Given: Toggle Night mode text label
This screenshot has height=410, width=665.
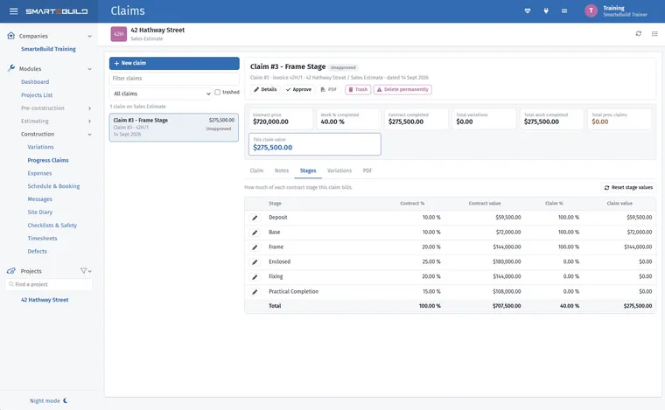Looking at the screenshot, I should 45,400.
